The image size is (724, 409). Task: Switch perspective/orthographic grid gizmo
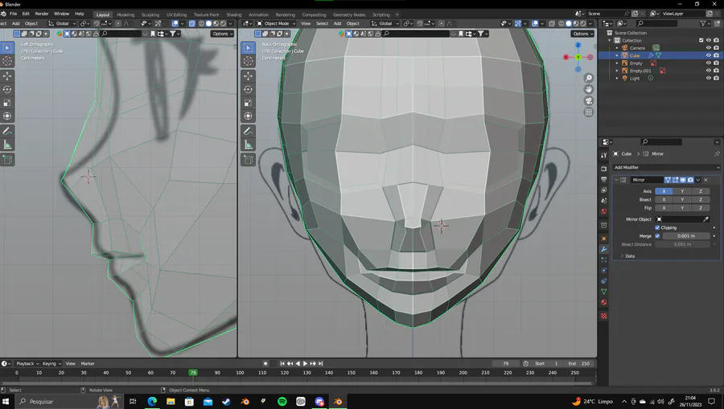pos(588,112)
